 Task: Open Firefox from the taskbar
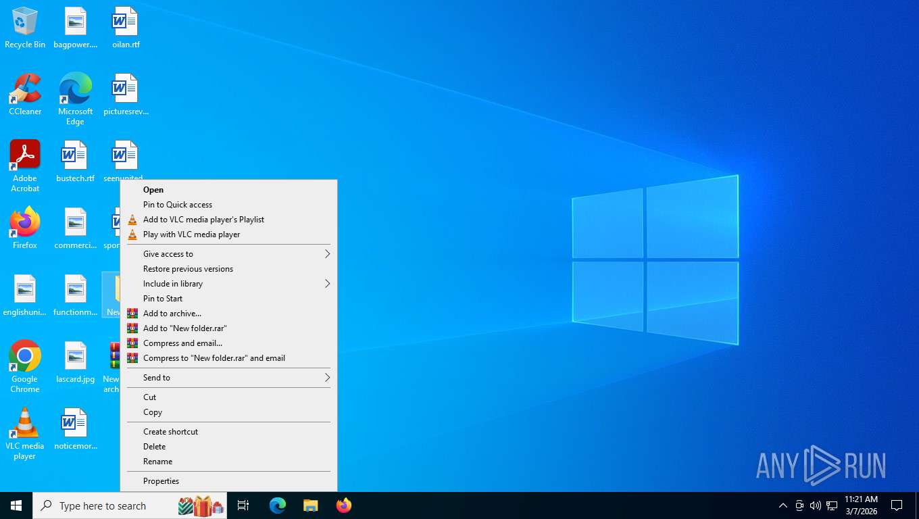tap(344, 505)
